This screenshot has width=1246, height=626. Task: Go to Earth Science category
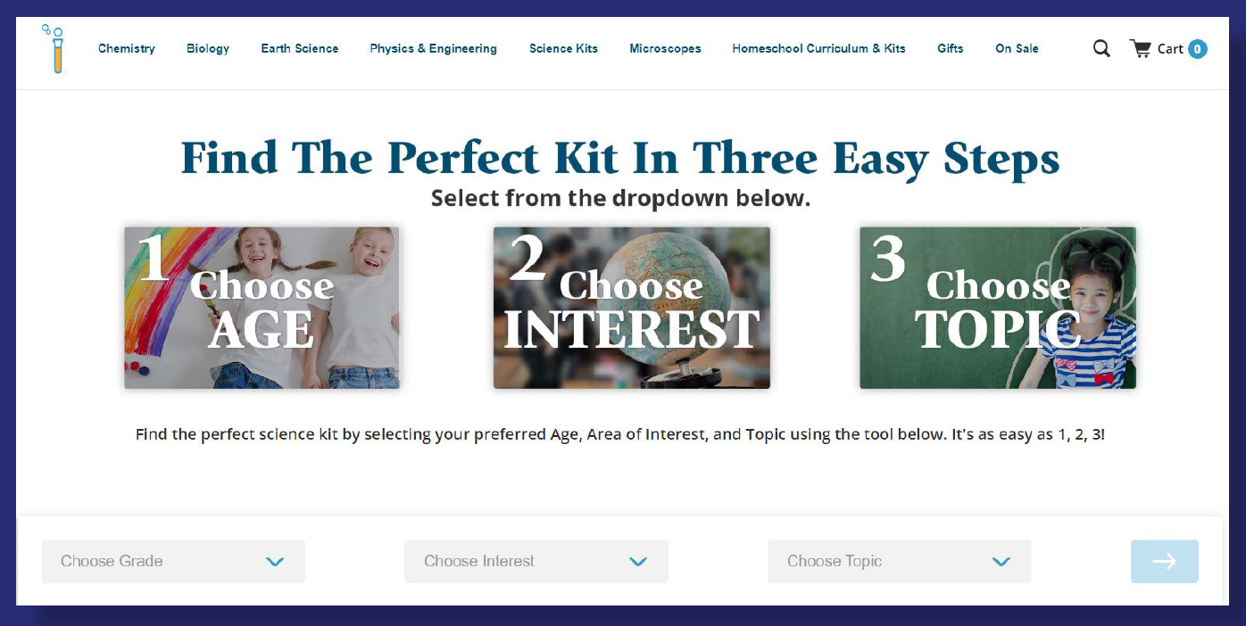(300, 49)
